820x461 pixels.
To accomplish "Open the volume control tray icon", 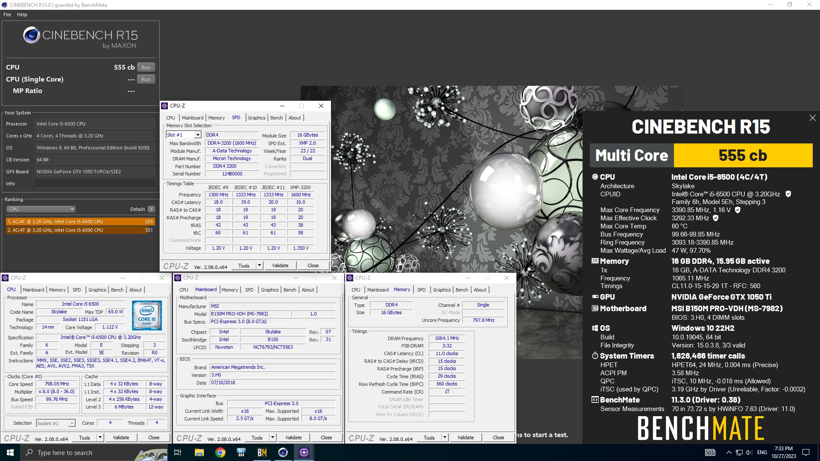I will (x=749, y=452).
